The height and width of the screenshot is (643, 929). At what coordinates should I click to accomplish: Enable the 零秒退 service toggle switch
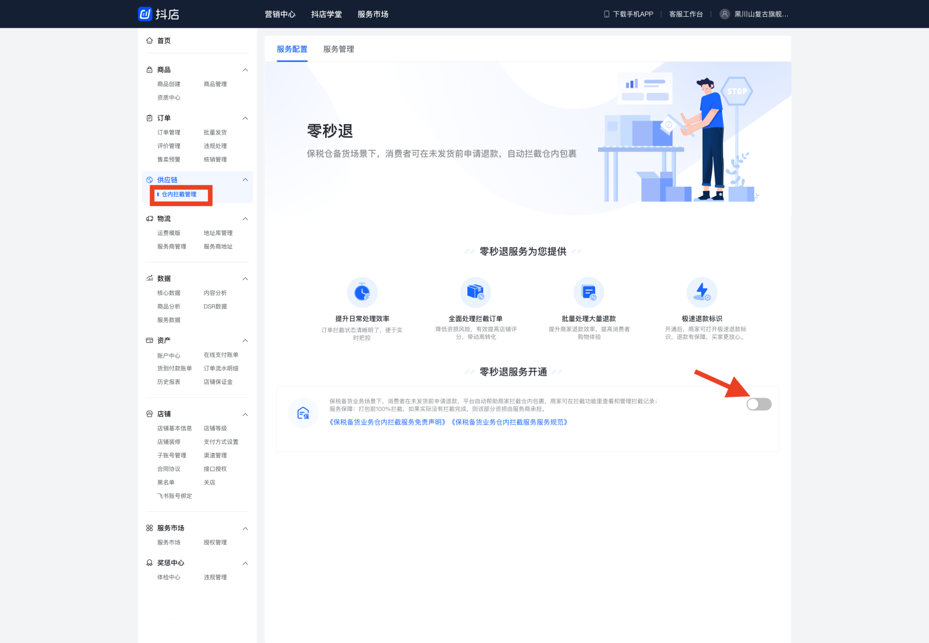[x=759, y=404]
